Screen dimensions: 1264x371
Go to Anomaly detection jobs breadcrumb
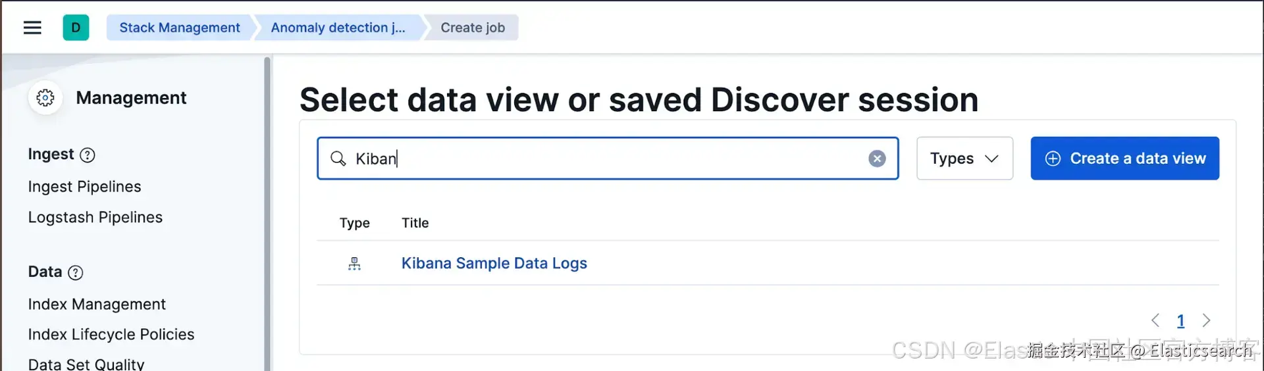pyautogui.click(x=338, y=28)
